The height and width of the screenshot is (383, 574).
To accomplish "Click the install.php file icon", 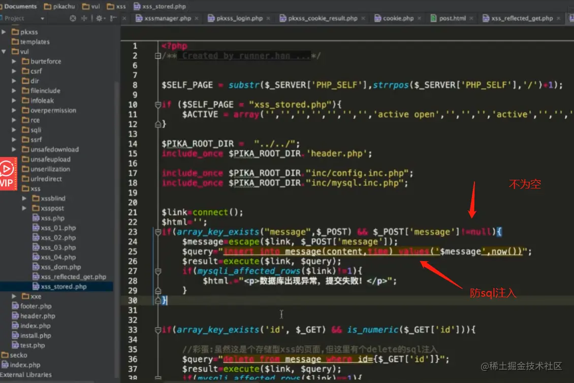I will [x=15, y=335].
